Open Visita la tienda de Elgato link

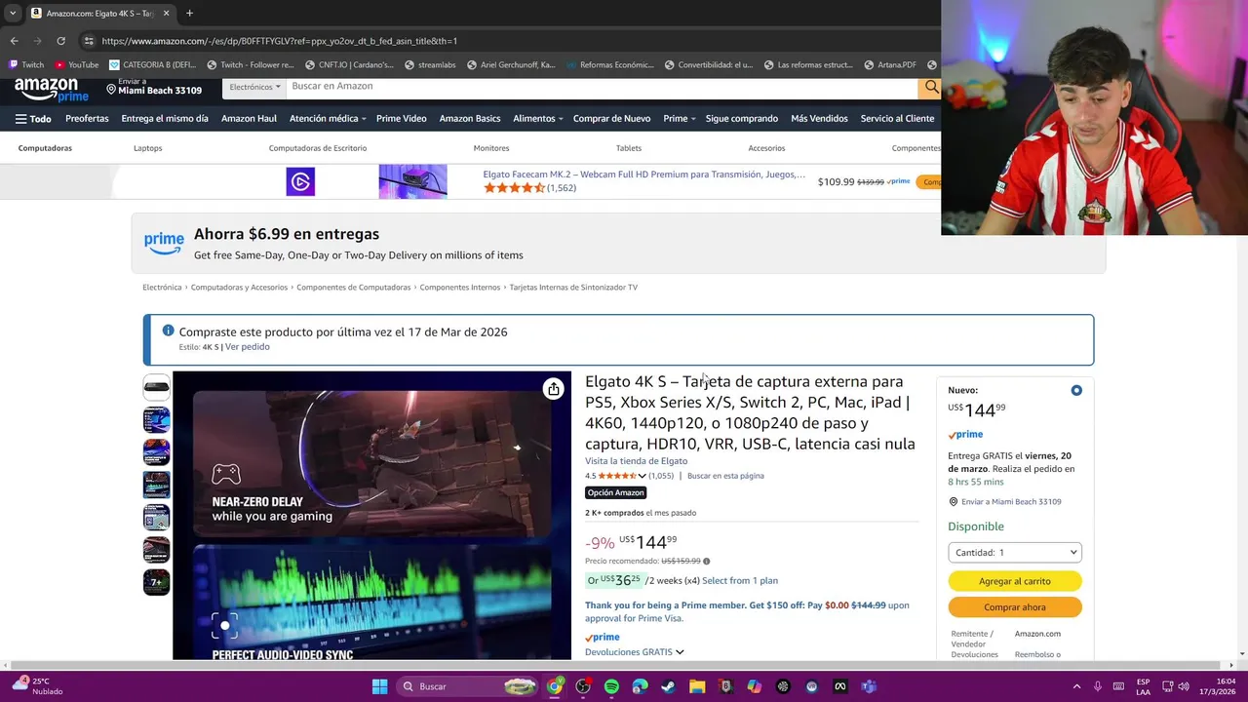click(x=636, y=461)
